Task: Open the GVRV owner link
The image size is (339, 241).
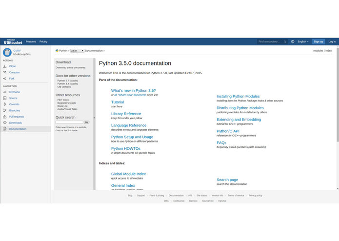Action: click(x=17, y=51)
